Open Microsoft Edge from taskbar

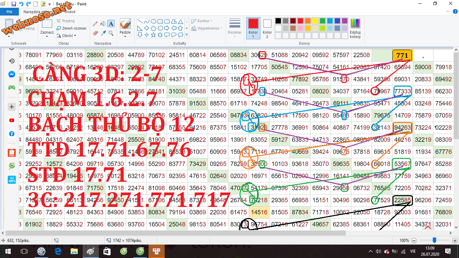(x=58, y=251)
